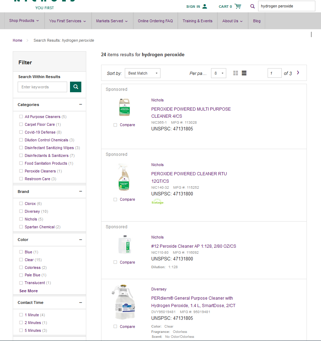Focus the header search box with hydrogen peroxide
This screenshot has height=341, width=321.
click(286, 6)
